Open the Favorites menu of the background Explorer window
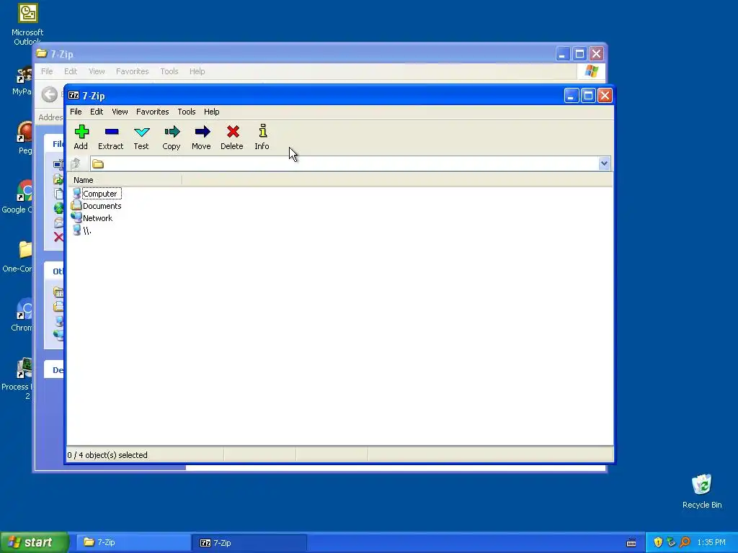738x553 pixels. pyautogui.click(x=133, y=71)
